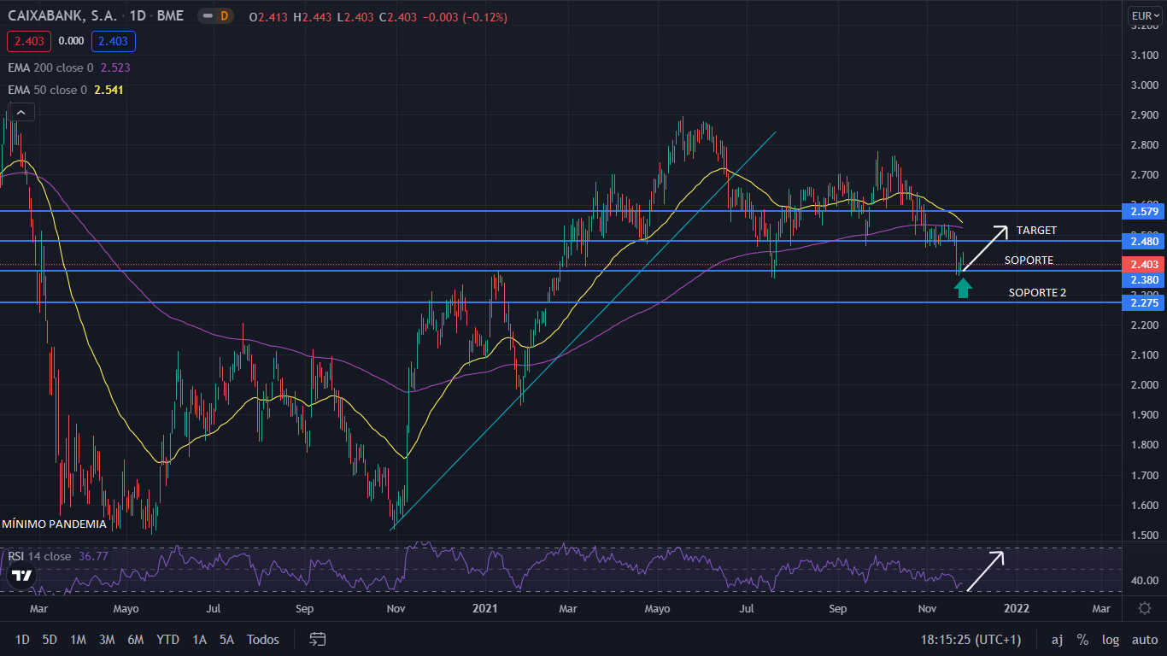This screenshot has height=656, width=1167.
Task: Switch to the YTD range tab
Action: point(167,639)
